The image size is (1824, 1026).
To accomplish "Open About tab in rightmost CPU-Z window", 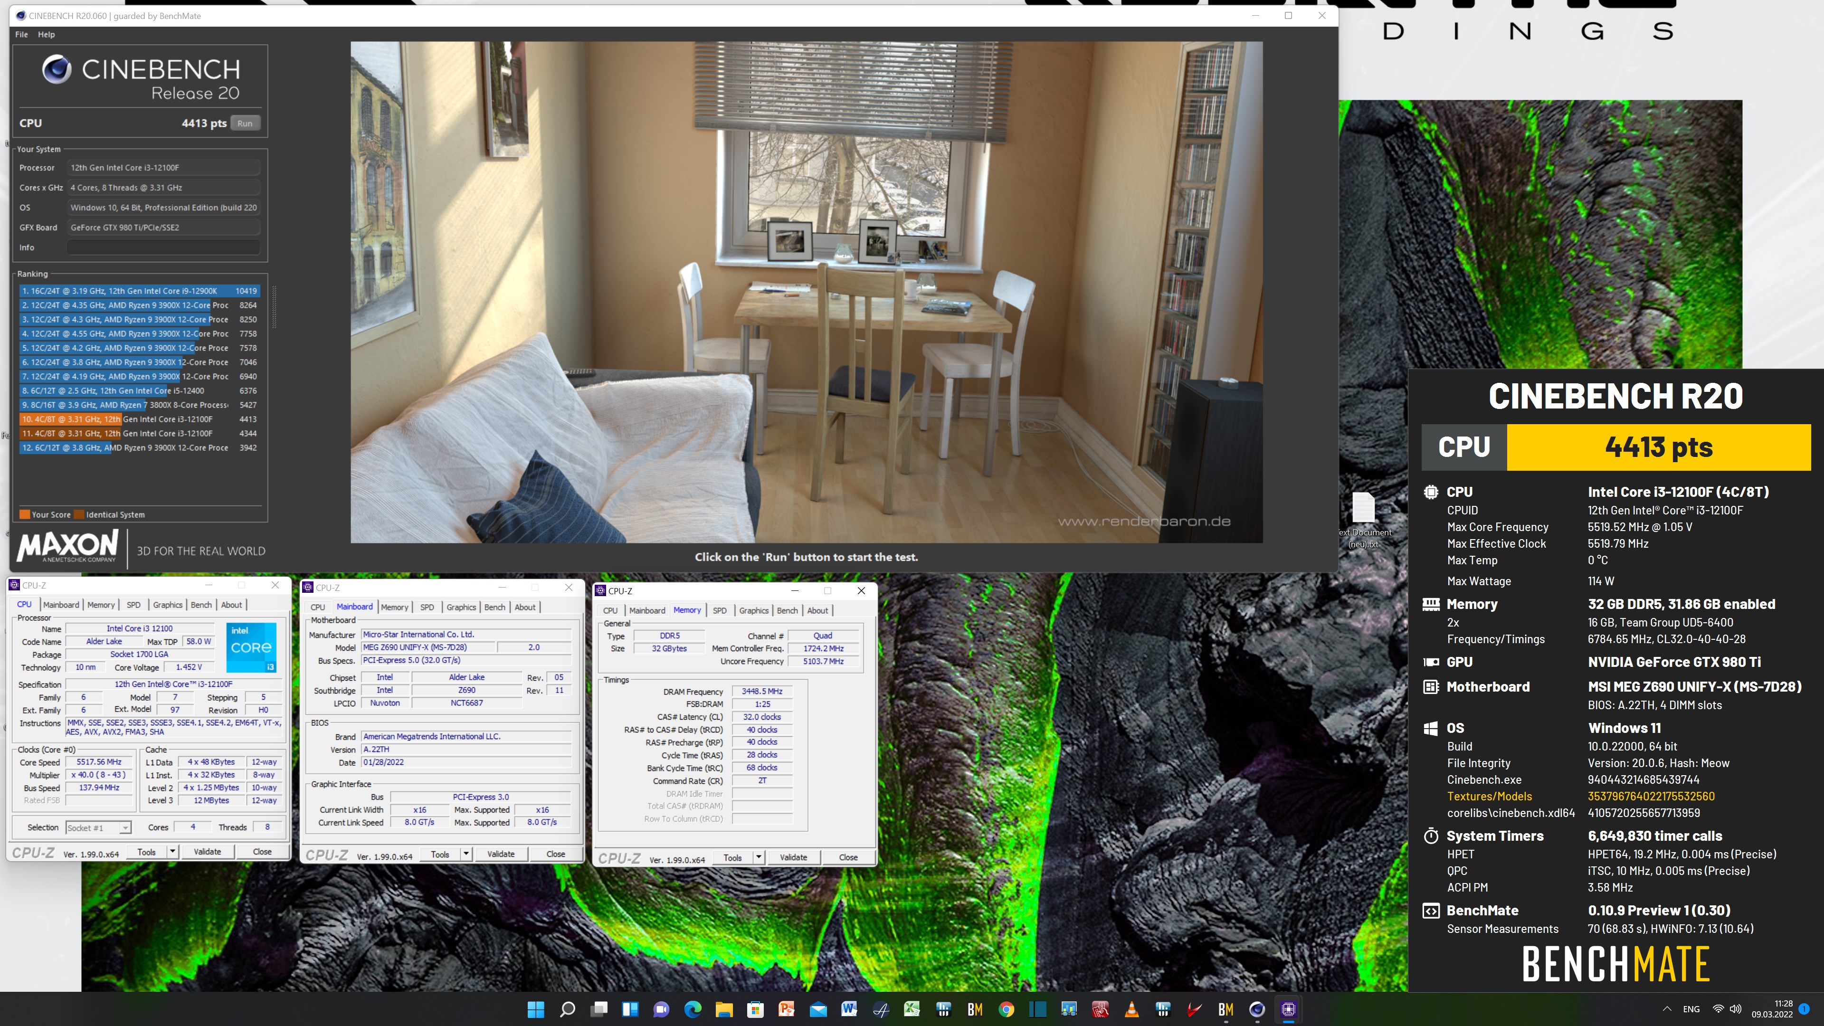I will (x=817, y=610).
